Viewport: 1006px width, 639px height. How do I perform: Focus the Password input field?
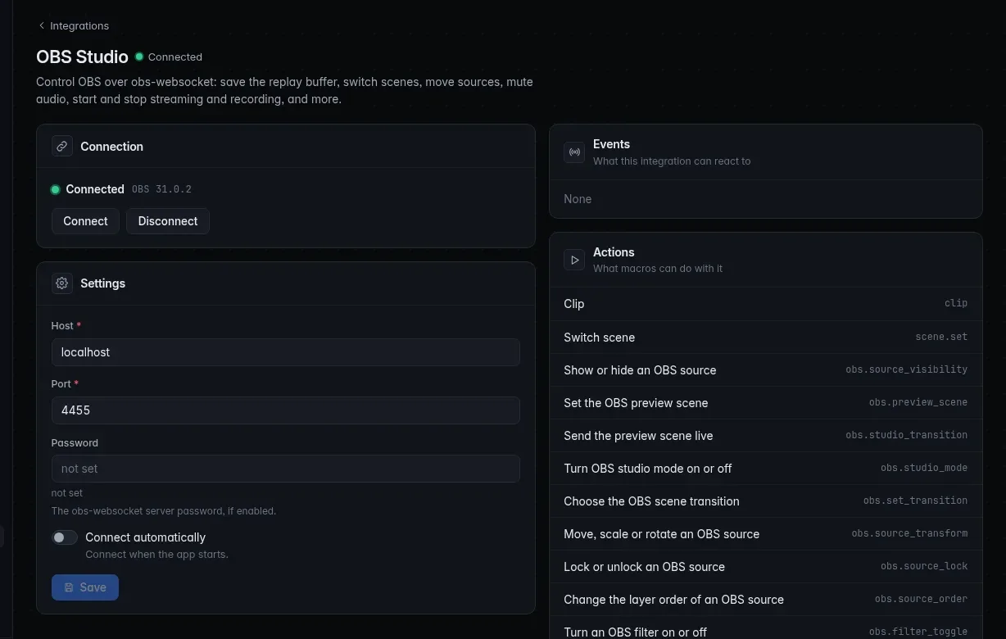[285, 469]
